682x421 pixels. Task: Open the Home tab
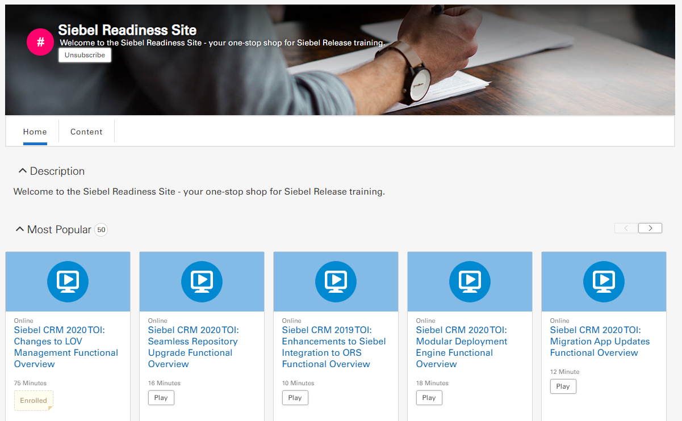click(x=35, y=132)
